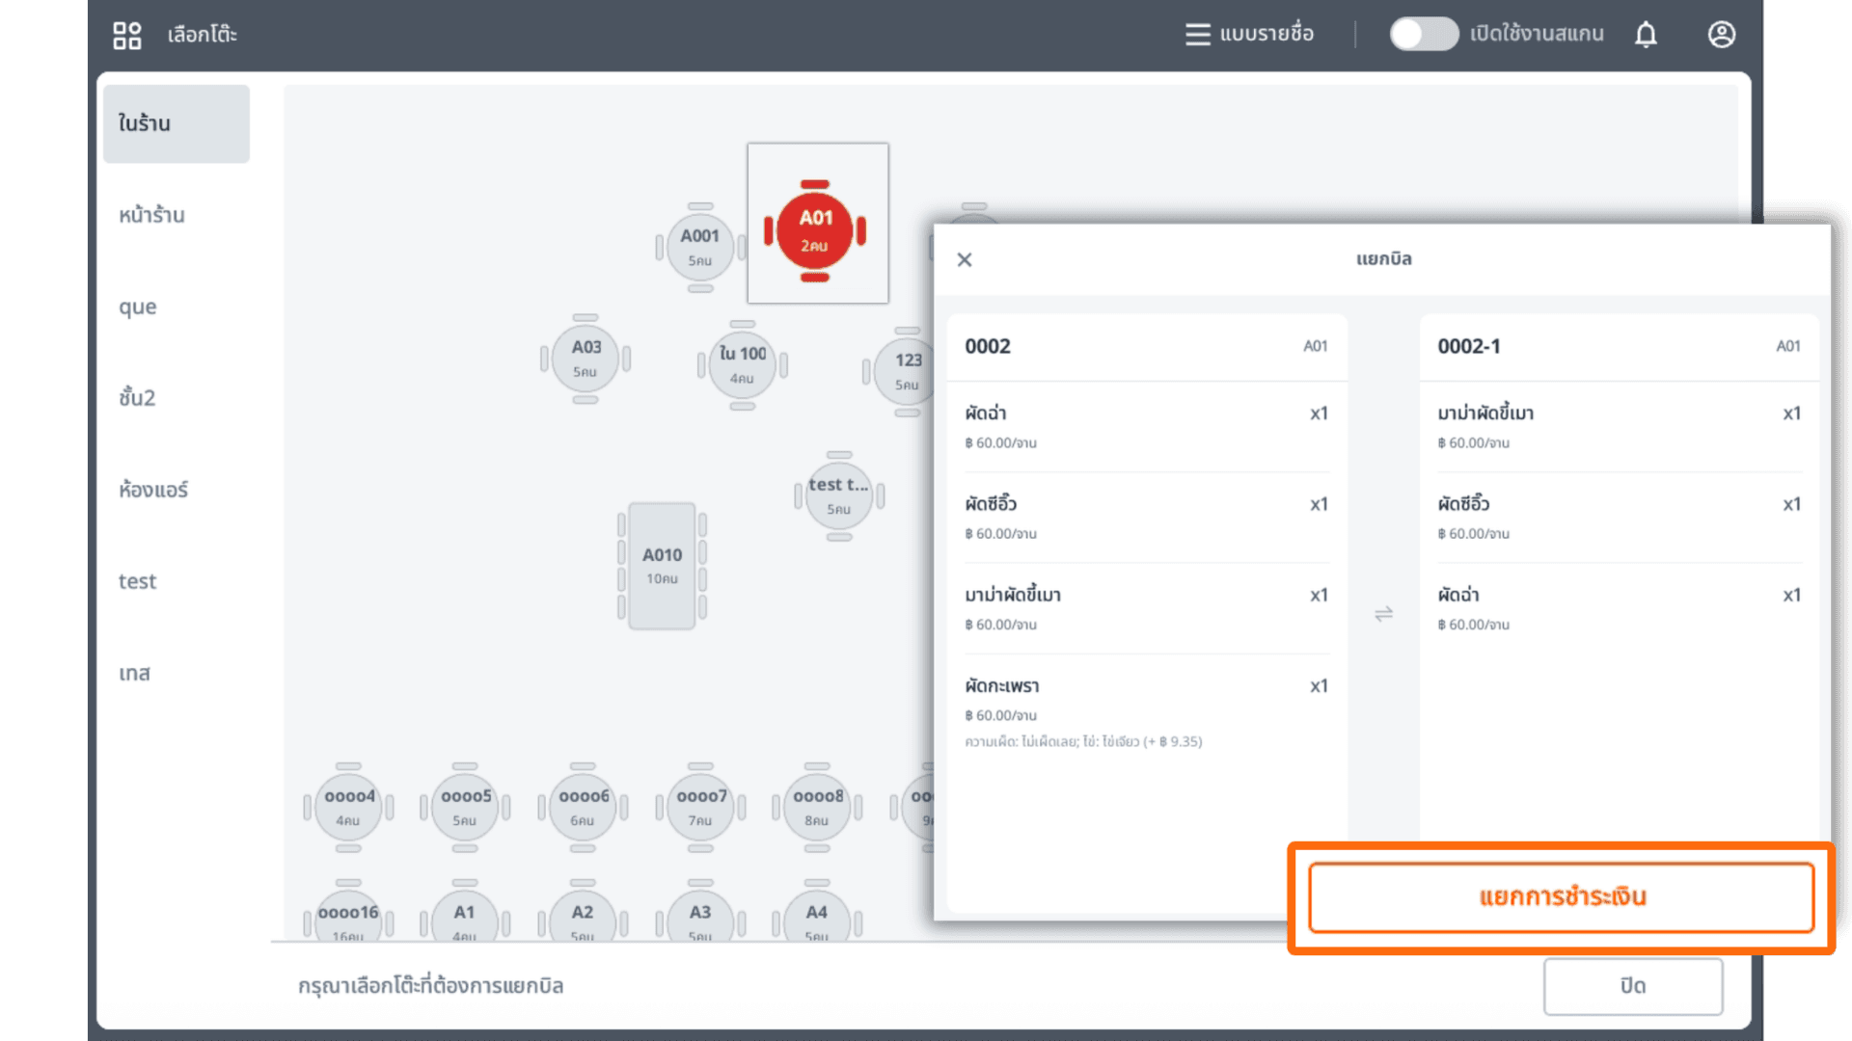Select the red A01 table
Image resolution: width=1852 pixels, height=1041 pixels.
pos(815,230)
